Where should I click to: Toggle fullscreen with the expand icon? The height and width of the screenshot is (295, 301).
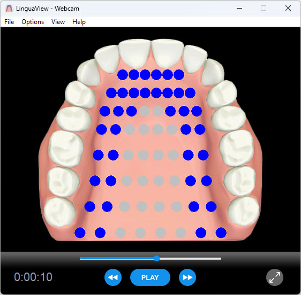(x=275, y=277)
